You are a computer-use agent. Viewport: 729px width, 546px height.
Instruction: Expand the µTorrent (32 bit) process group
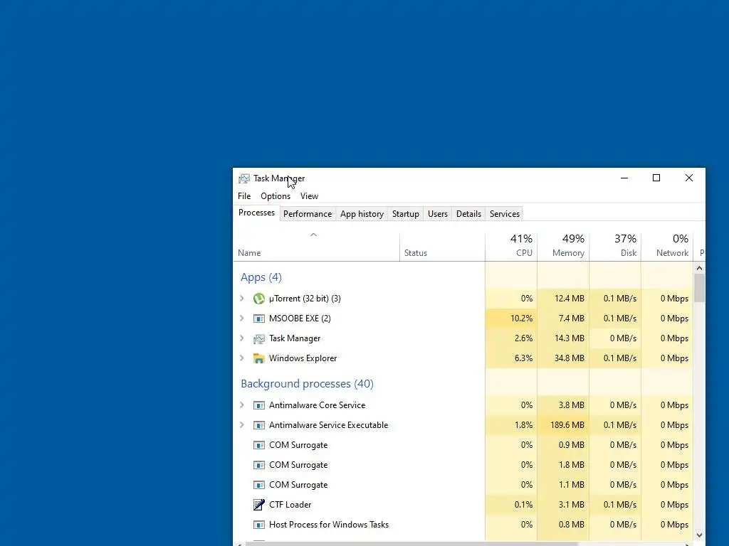click(x=242, y=299)
